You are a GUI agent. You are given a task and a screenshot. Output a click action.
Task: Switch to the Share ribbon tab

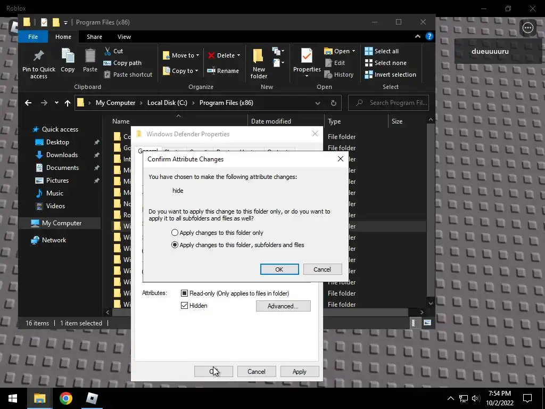(x=94, y=37)
